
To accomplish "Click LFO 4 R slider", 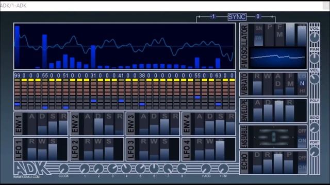I will [x=200, y=150].
